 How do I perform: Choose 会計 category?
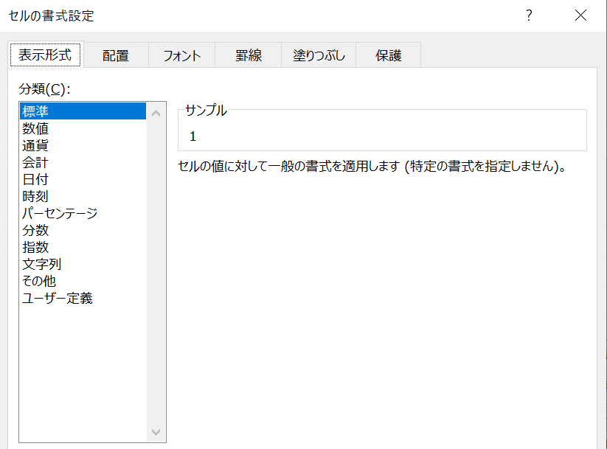coord(83,162)
